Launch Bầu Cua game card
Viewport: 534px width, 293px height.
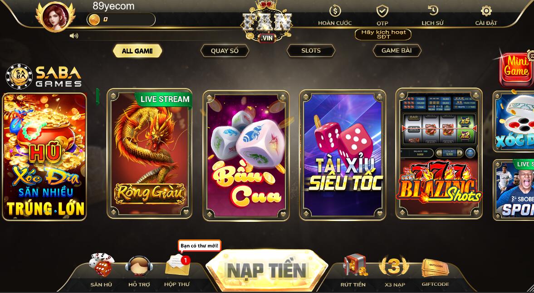tap(246, 156)
